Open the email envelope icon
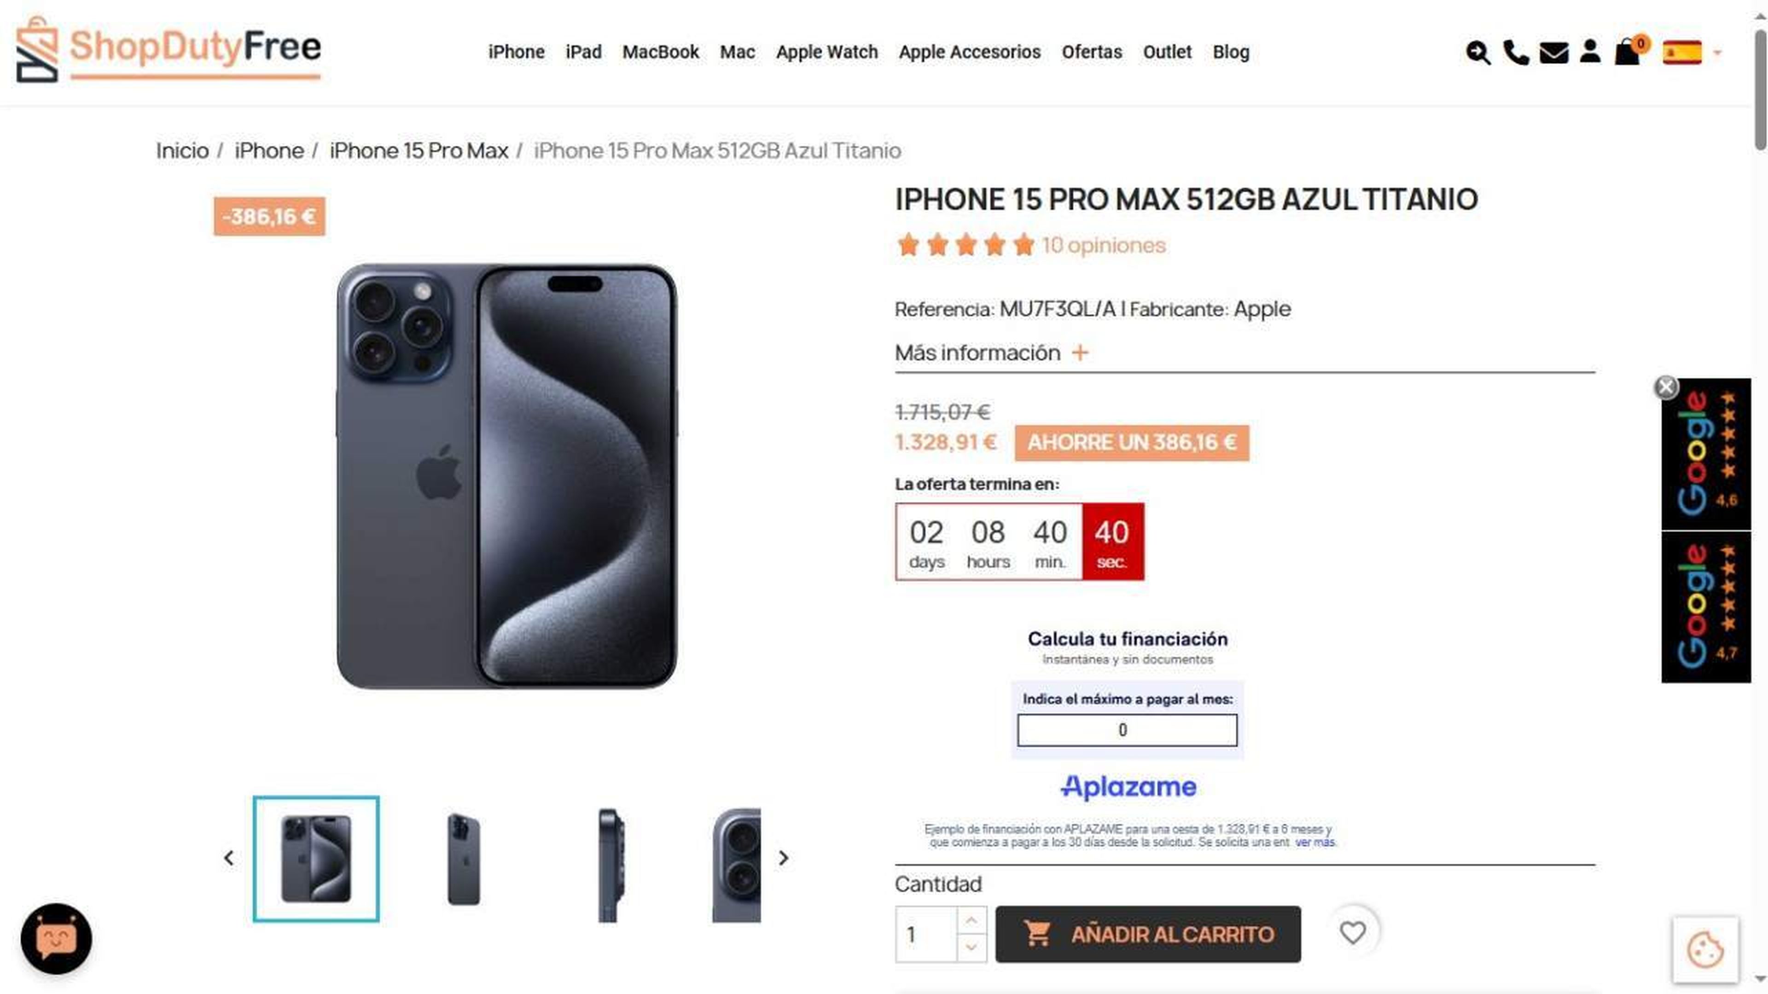 tap(1553, 53)
